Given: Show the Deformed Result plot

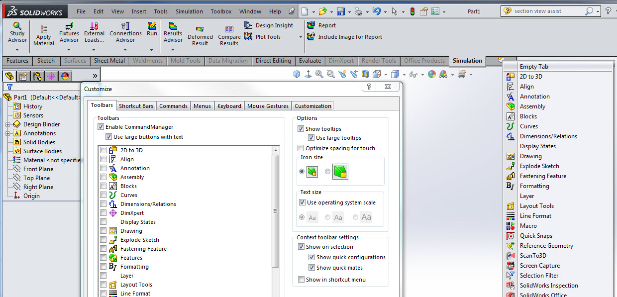Looking at the screenshot, I should [x=200, y=36].
